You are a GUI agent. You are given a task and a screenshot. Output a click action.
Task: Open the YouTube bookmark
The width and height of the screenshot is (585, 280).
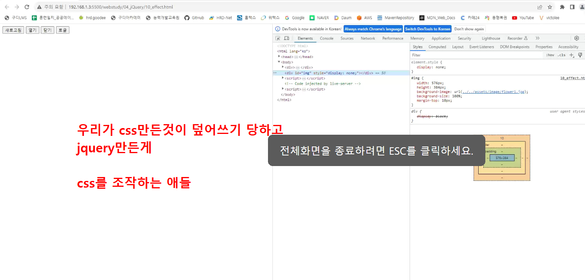[x=523, y=18]
